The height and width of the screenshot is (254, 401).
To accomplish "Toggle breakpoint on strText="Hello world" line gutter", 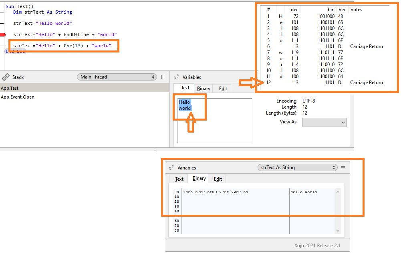I will point(4,24).
